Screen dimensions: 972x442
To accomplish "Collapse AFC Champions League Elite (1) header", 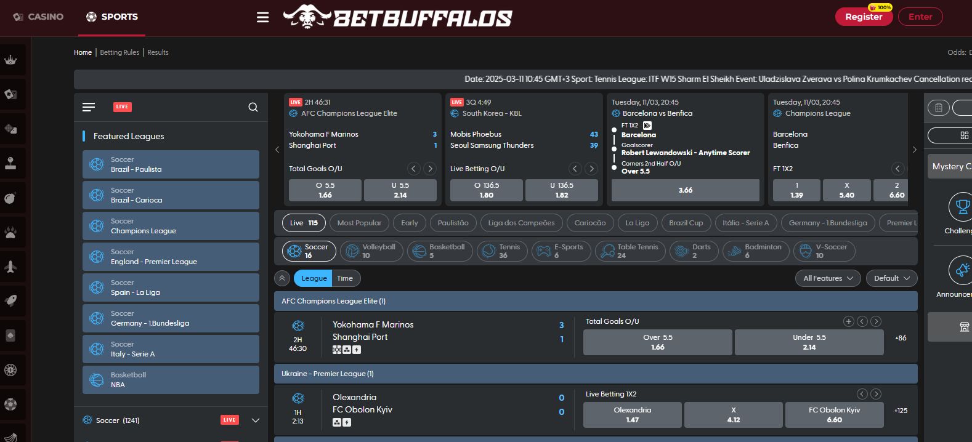I will (x=596, y=301).
